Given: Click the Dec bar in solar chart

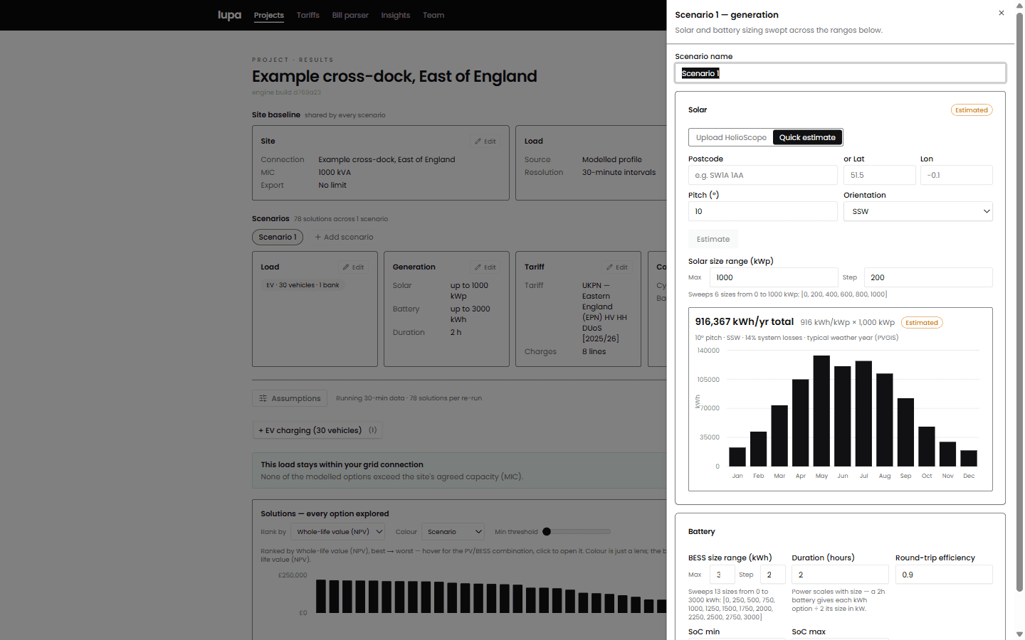Looking at the screenshot, I should [x=969, y=459].
